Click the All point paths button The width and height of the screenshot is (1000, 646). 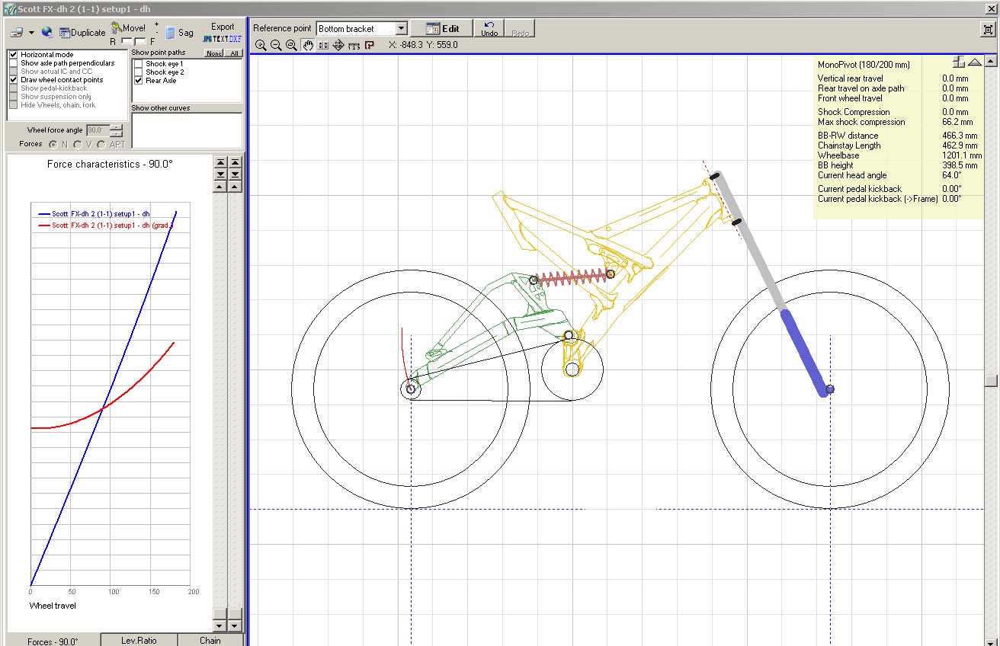pos(234,53)
